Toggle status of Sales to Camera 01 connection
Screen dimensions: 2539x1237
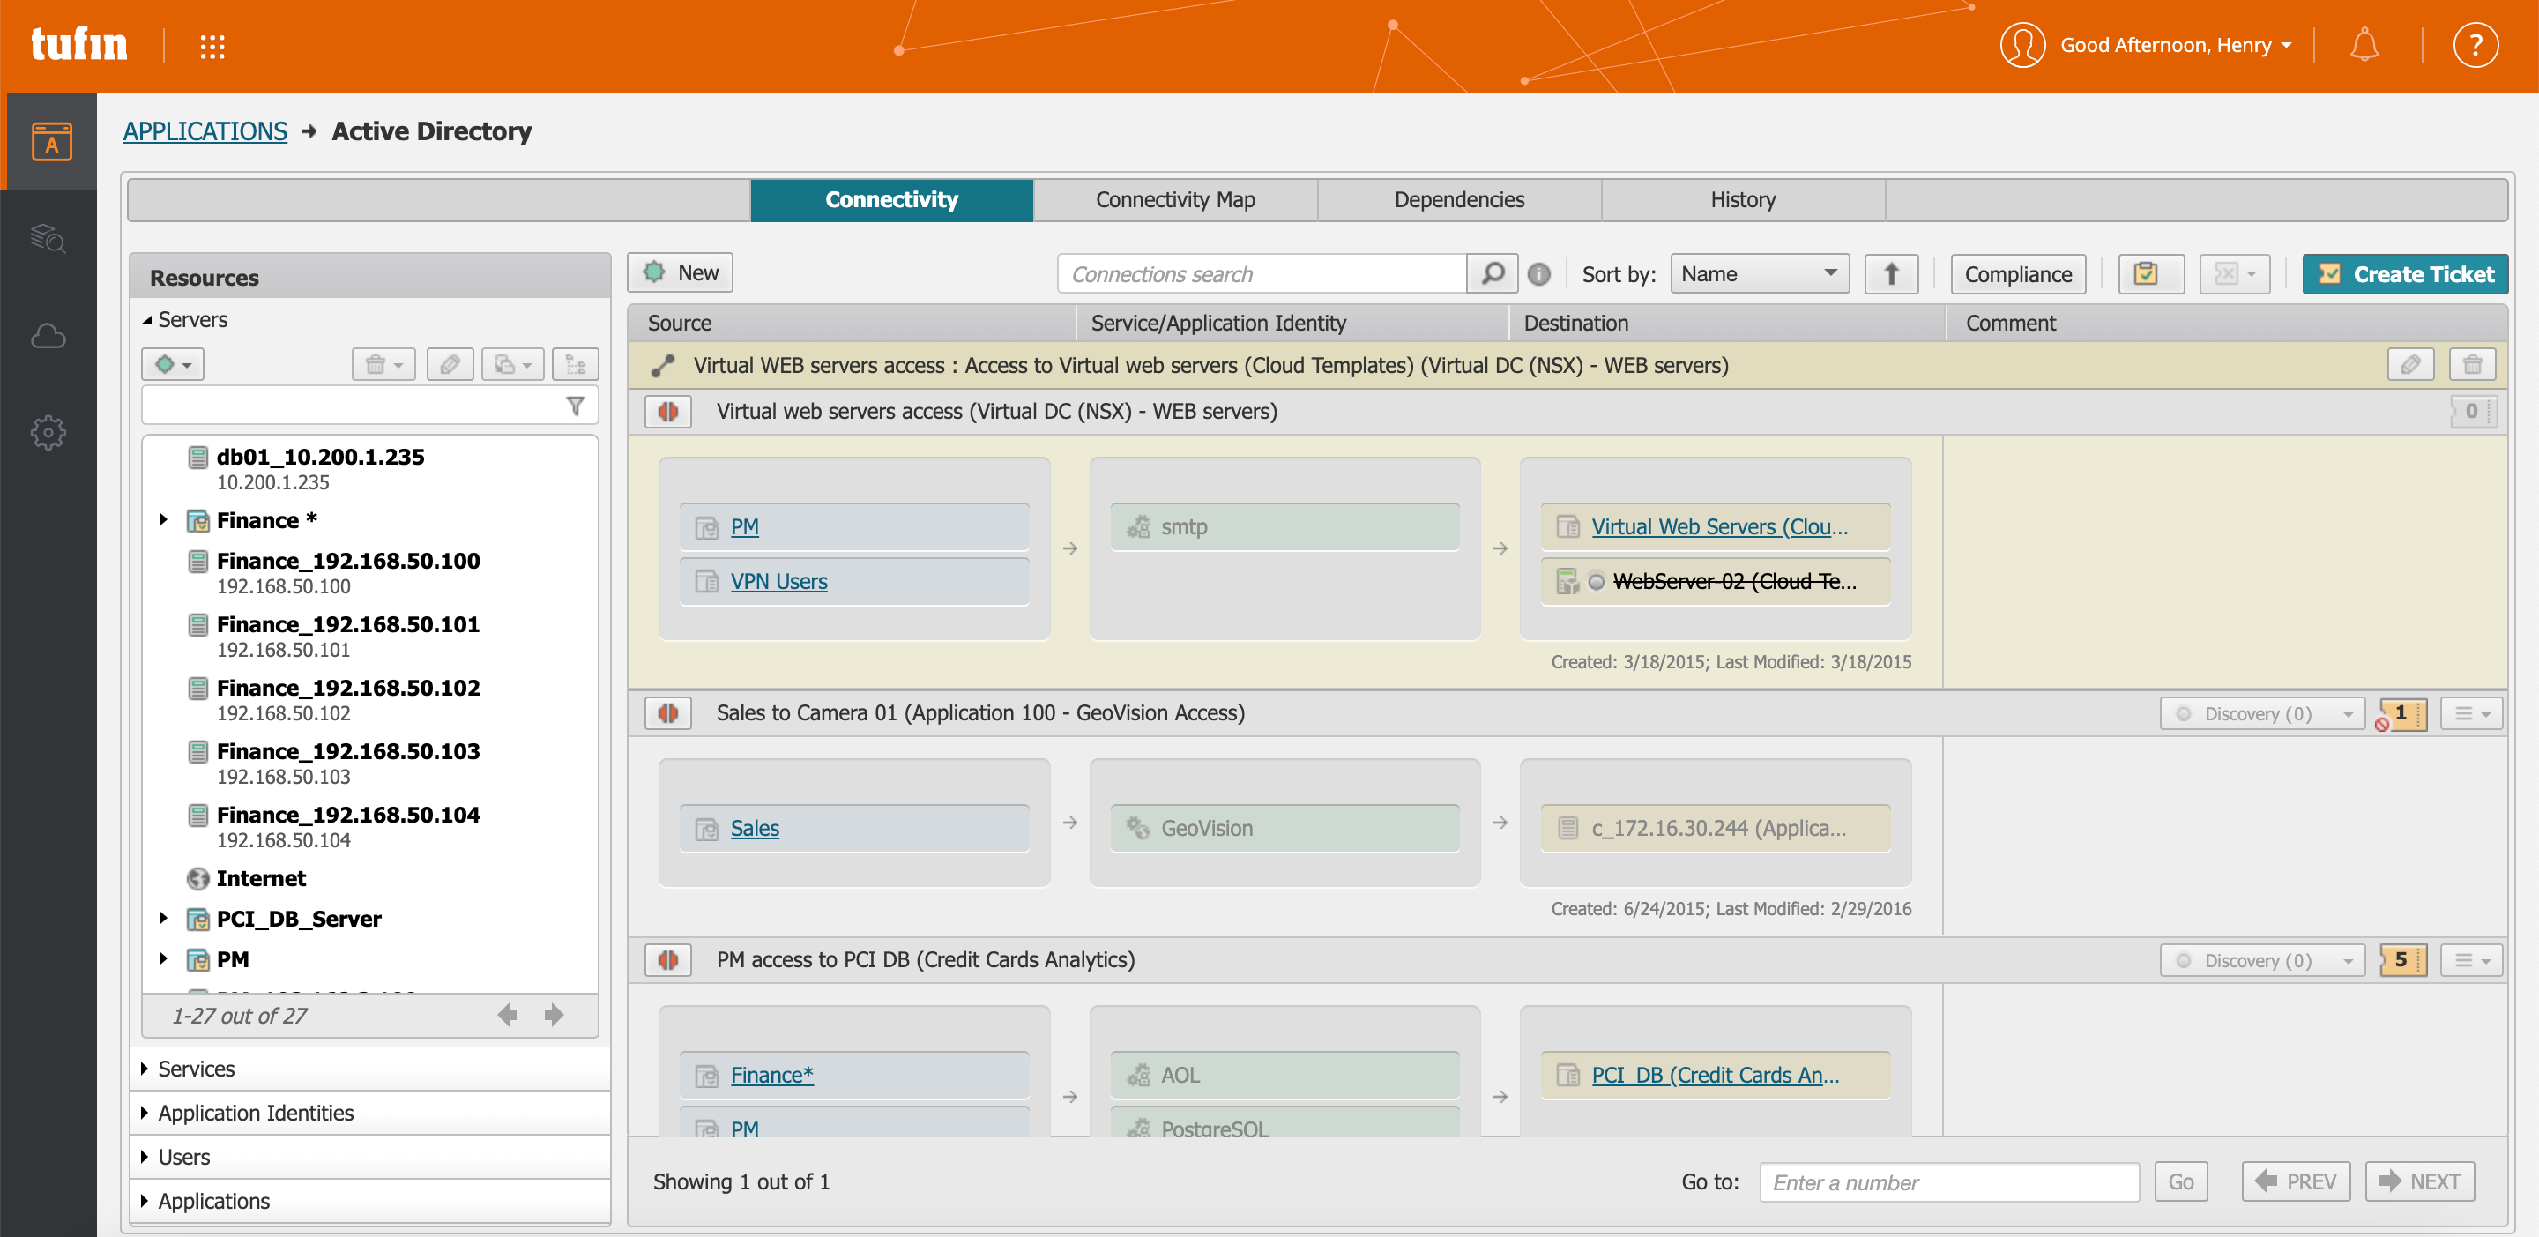click(x=667, y=712)
